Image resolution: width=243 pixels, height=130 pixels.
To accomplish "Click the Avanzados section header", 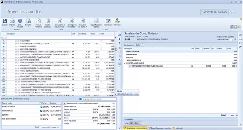I will coord(180,119).
